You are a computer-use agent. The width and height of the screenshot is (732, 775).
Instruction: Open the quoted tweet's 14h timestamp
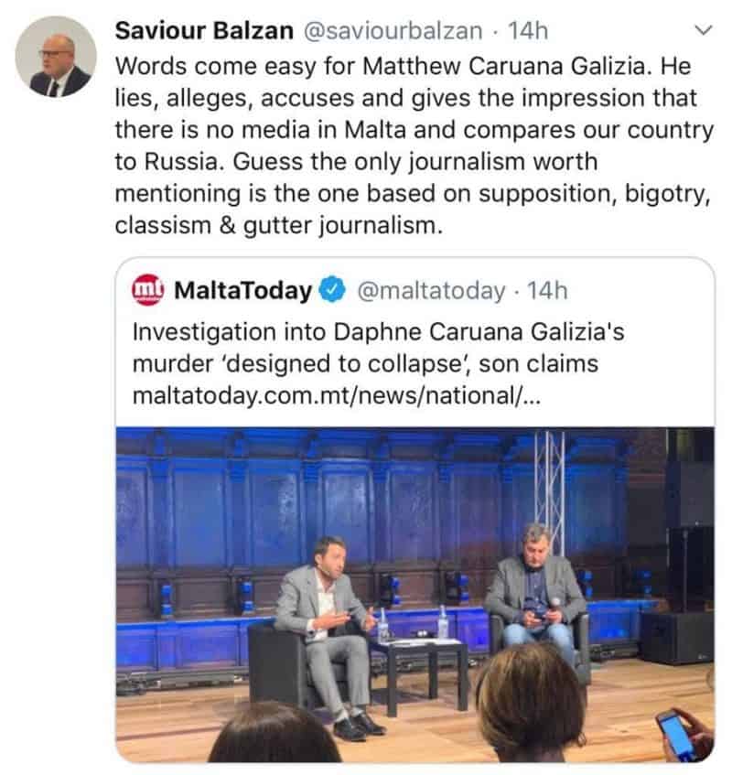click(x=548, y=292)
